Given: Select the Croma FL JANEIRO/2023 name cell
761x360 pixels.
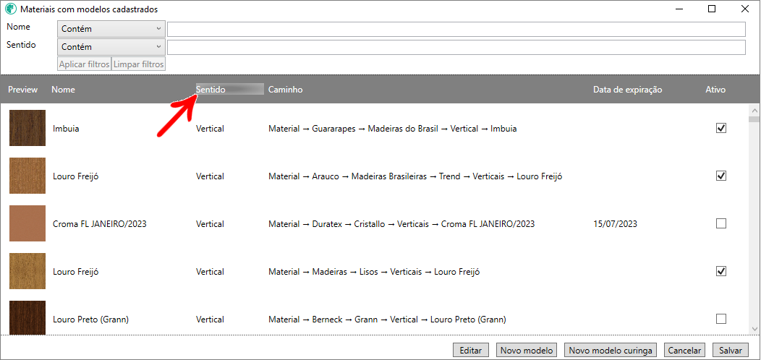Looking at the screenshot, I should coord(100,224).
